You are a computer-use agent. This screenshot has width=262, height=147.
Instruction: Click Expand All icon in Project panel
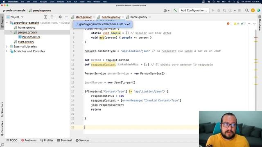pos(45,17)
